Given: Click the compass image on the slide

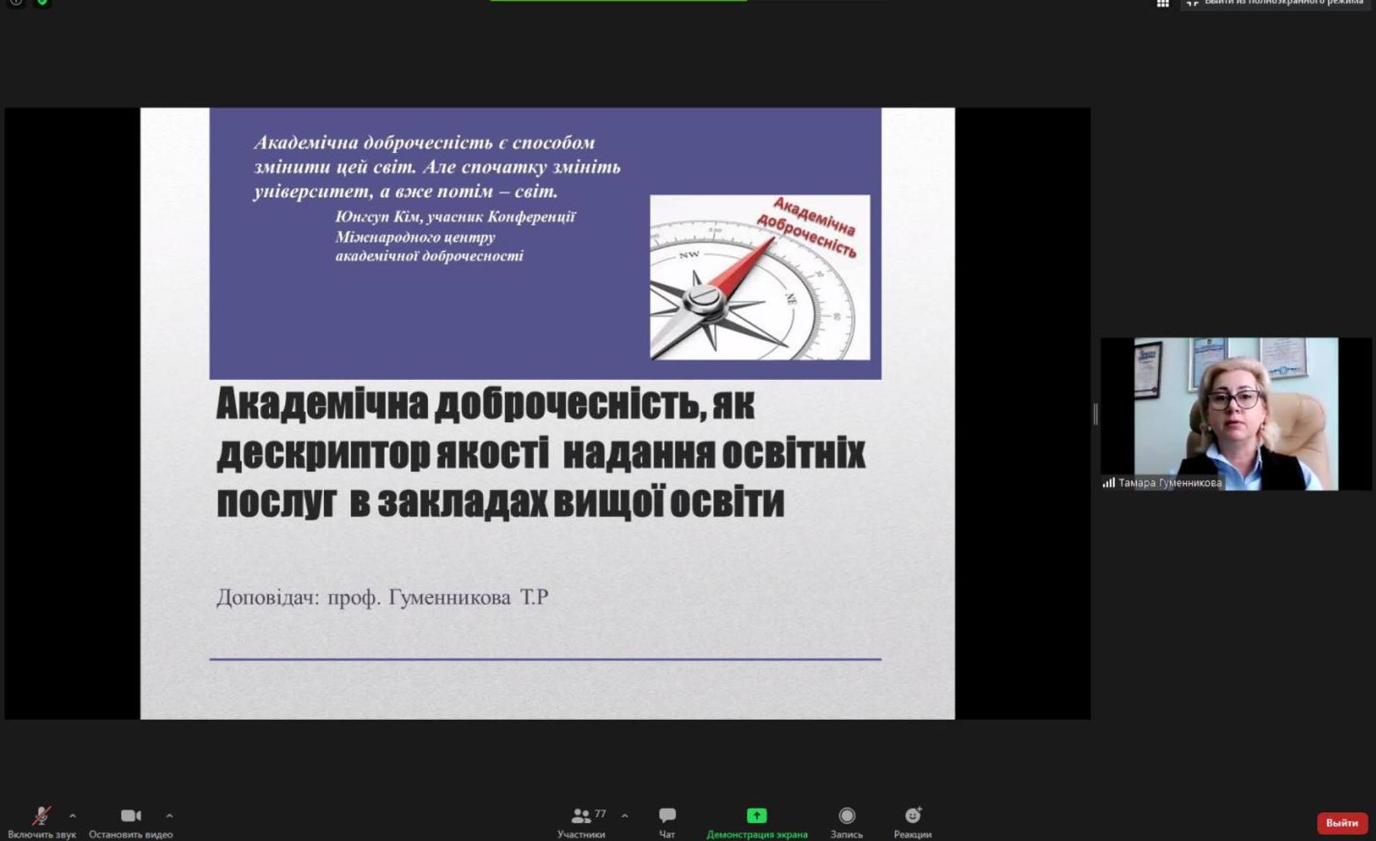Looking at the screenshot, I should (759, 277).
